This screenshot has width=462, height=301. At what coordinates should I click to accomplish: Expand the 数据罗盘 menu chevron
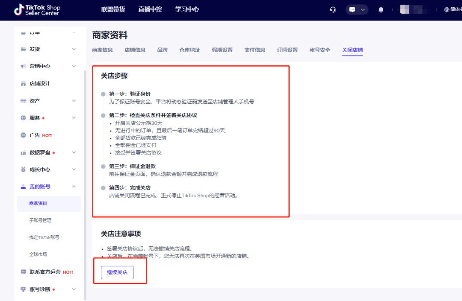click(x=74, y=152)
